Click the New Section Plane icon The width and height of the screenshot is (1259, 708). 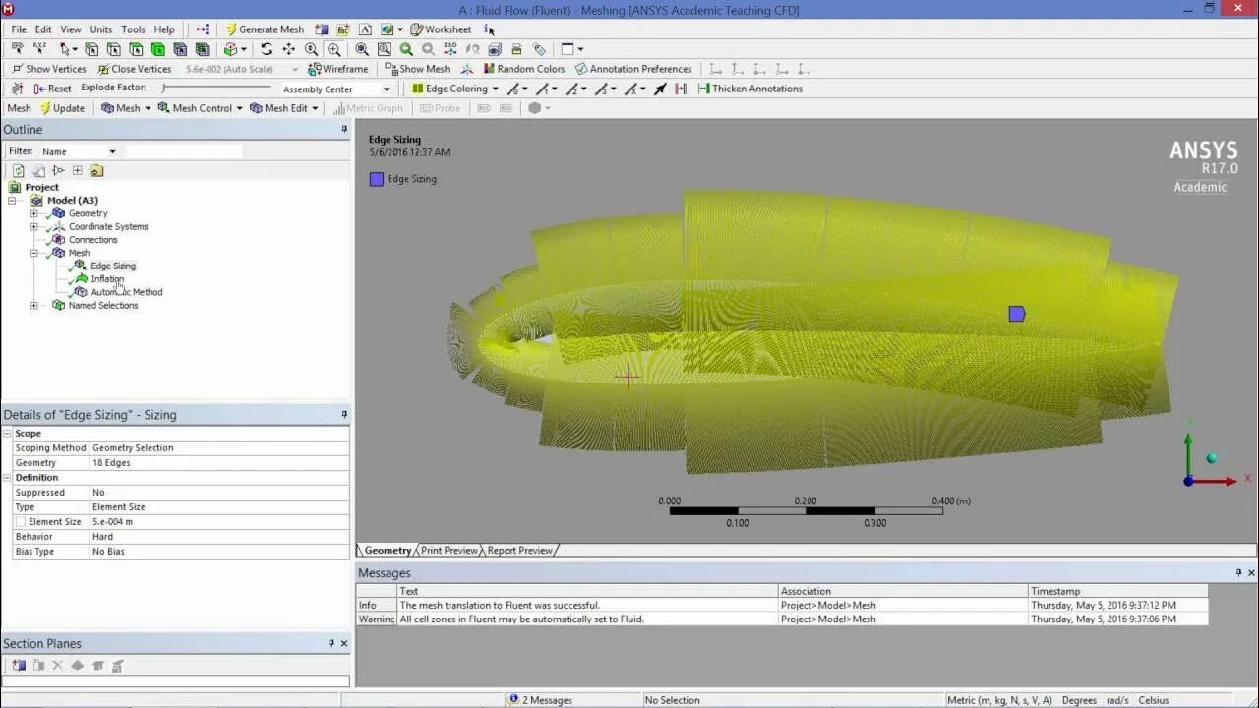(x=19, y=666)
